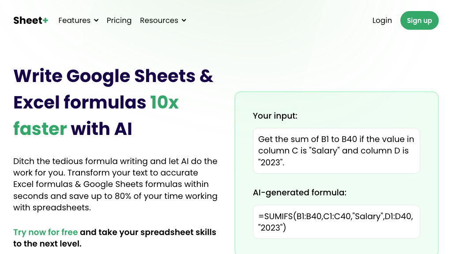
Task: Open the Features menu item
Action: tap(74, 20)
